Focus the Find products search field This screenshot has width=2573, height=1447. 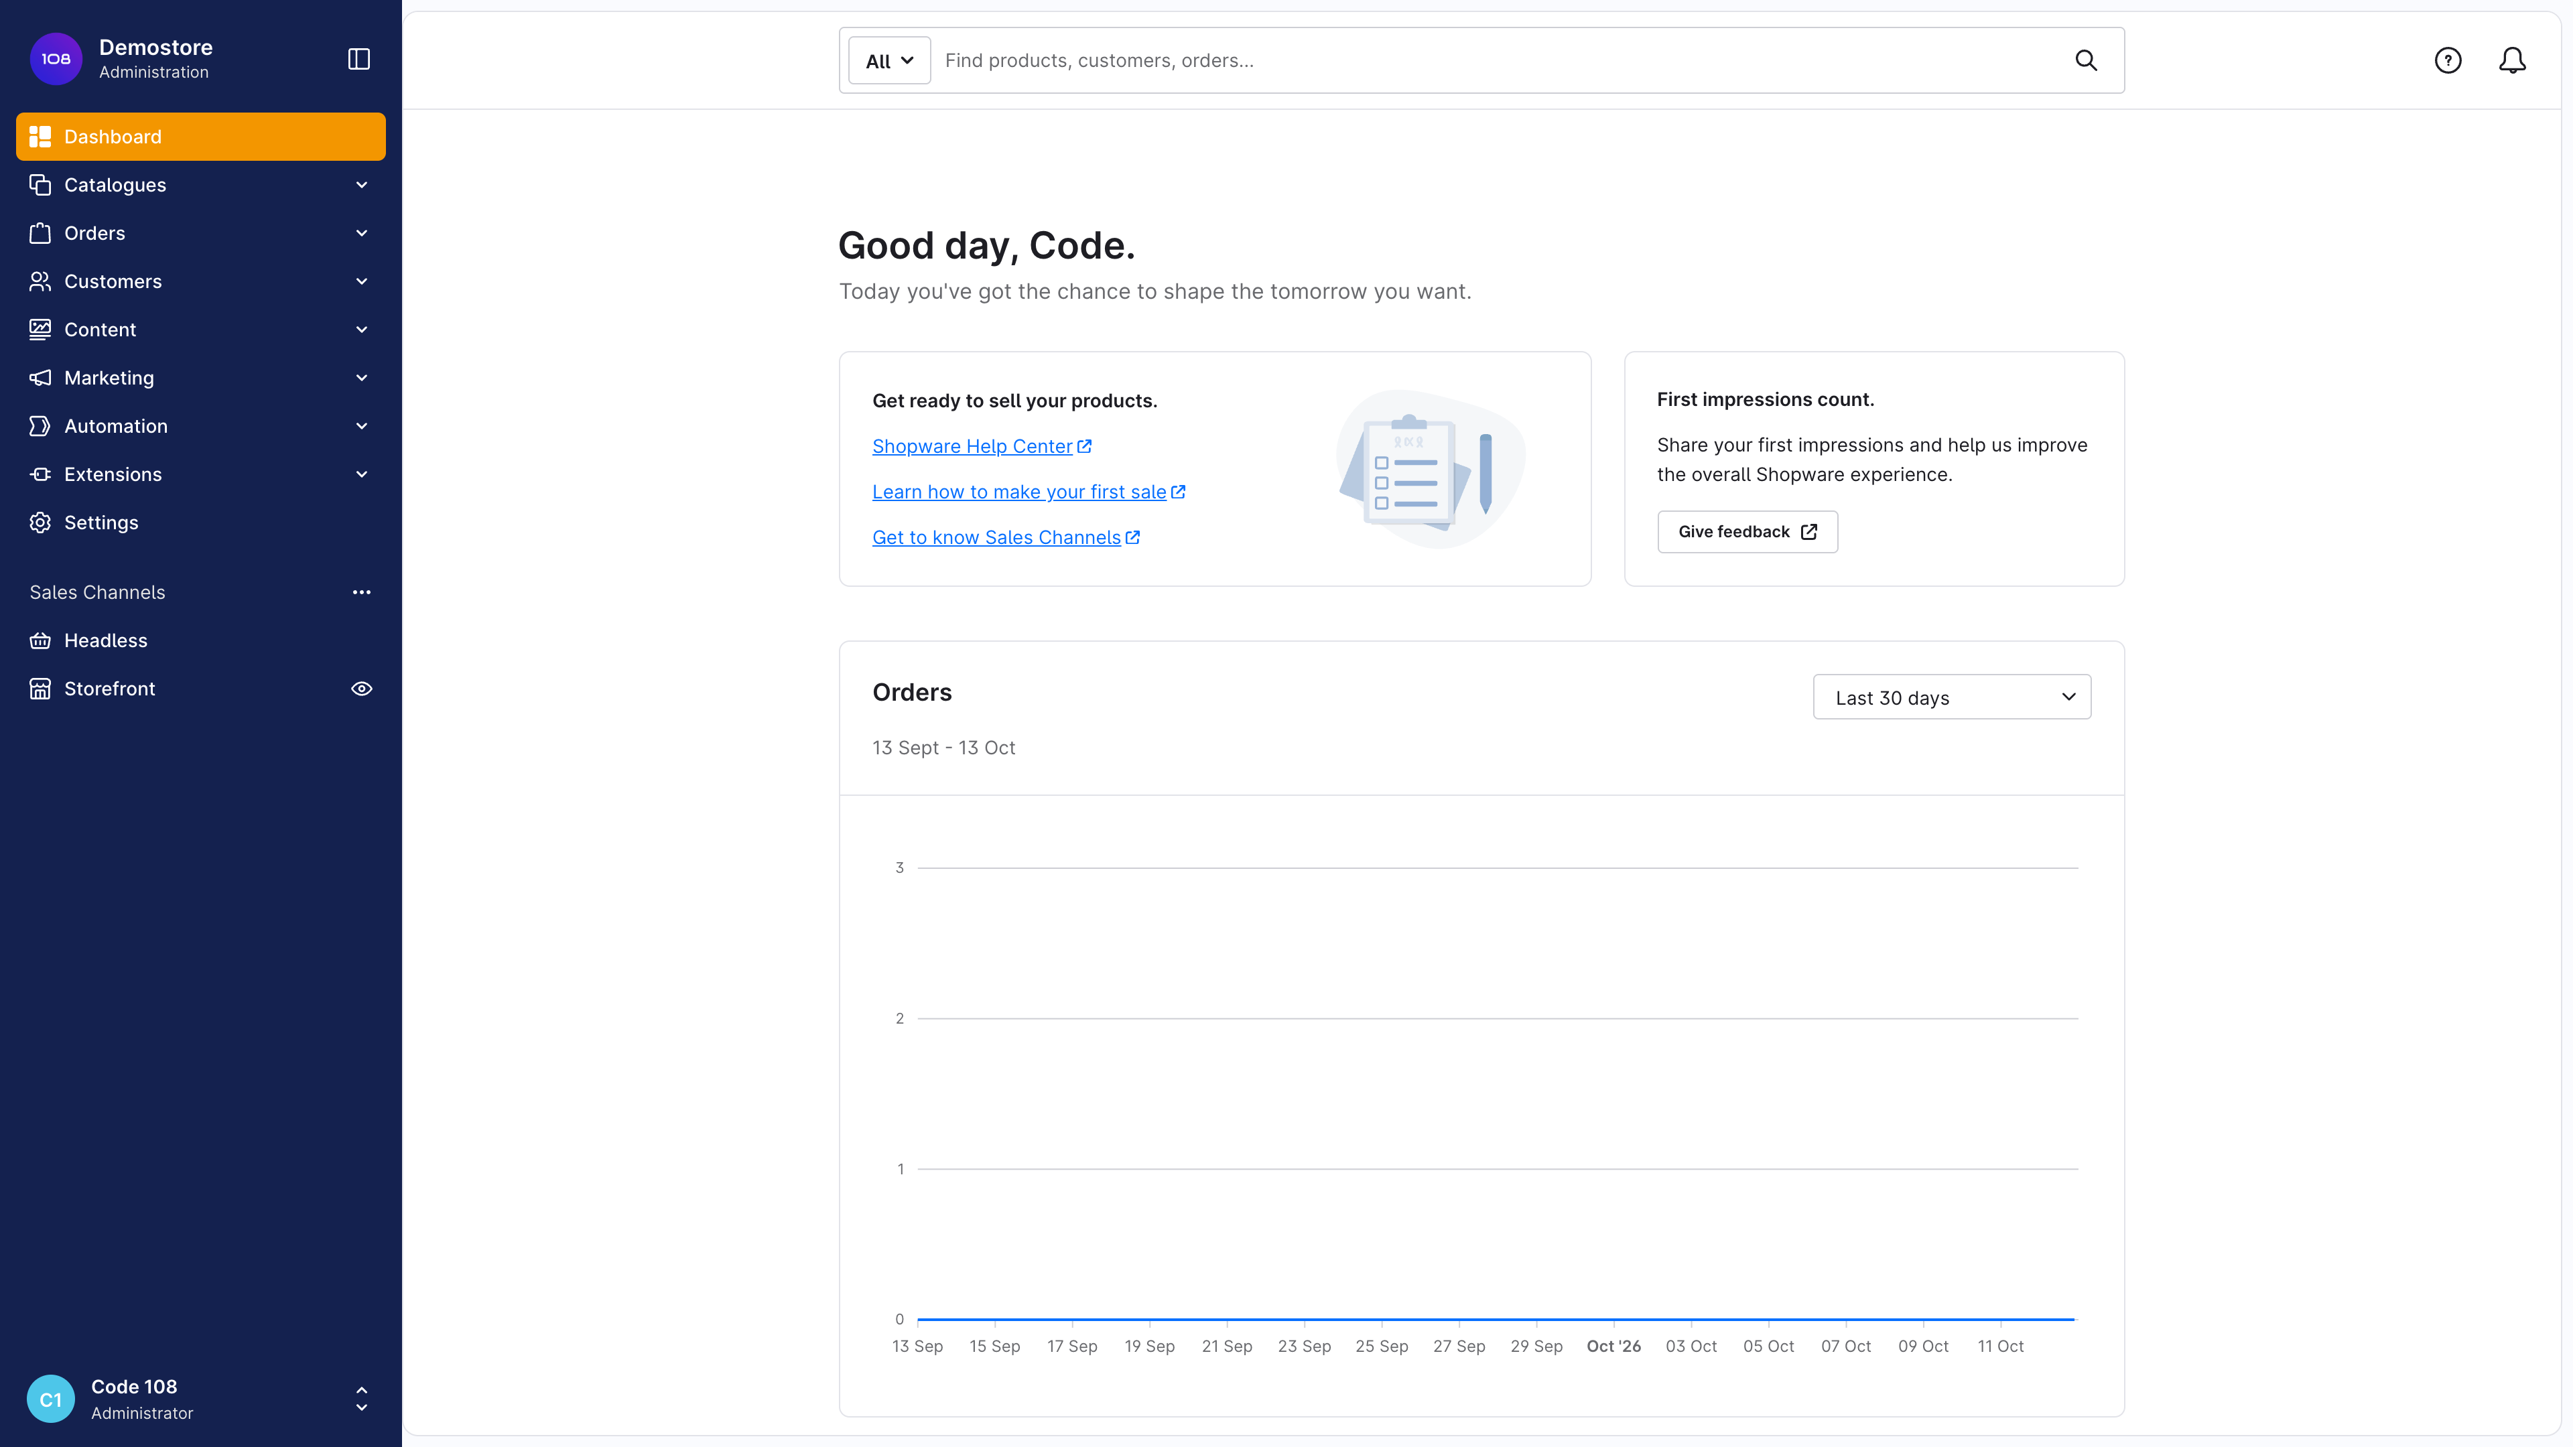coord(1498,61)
